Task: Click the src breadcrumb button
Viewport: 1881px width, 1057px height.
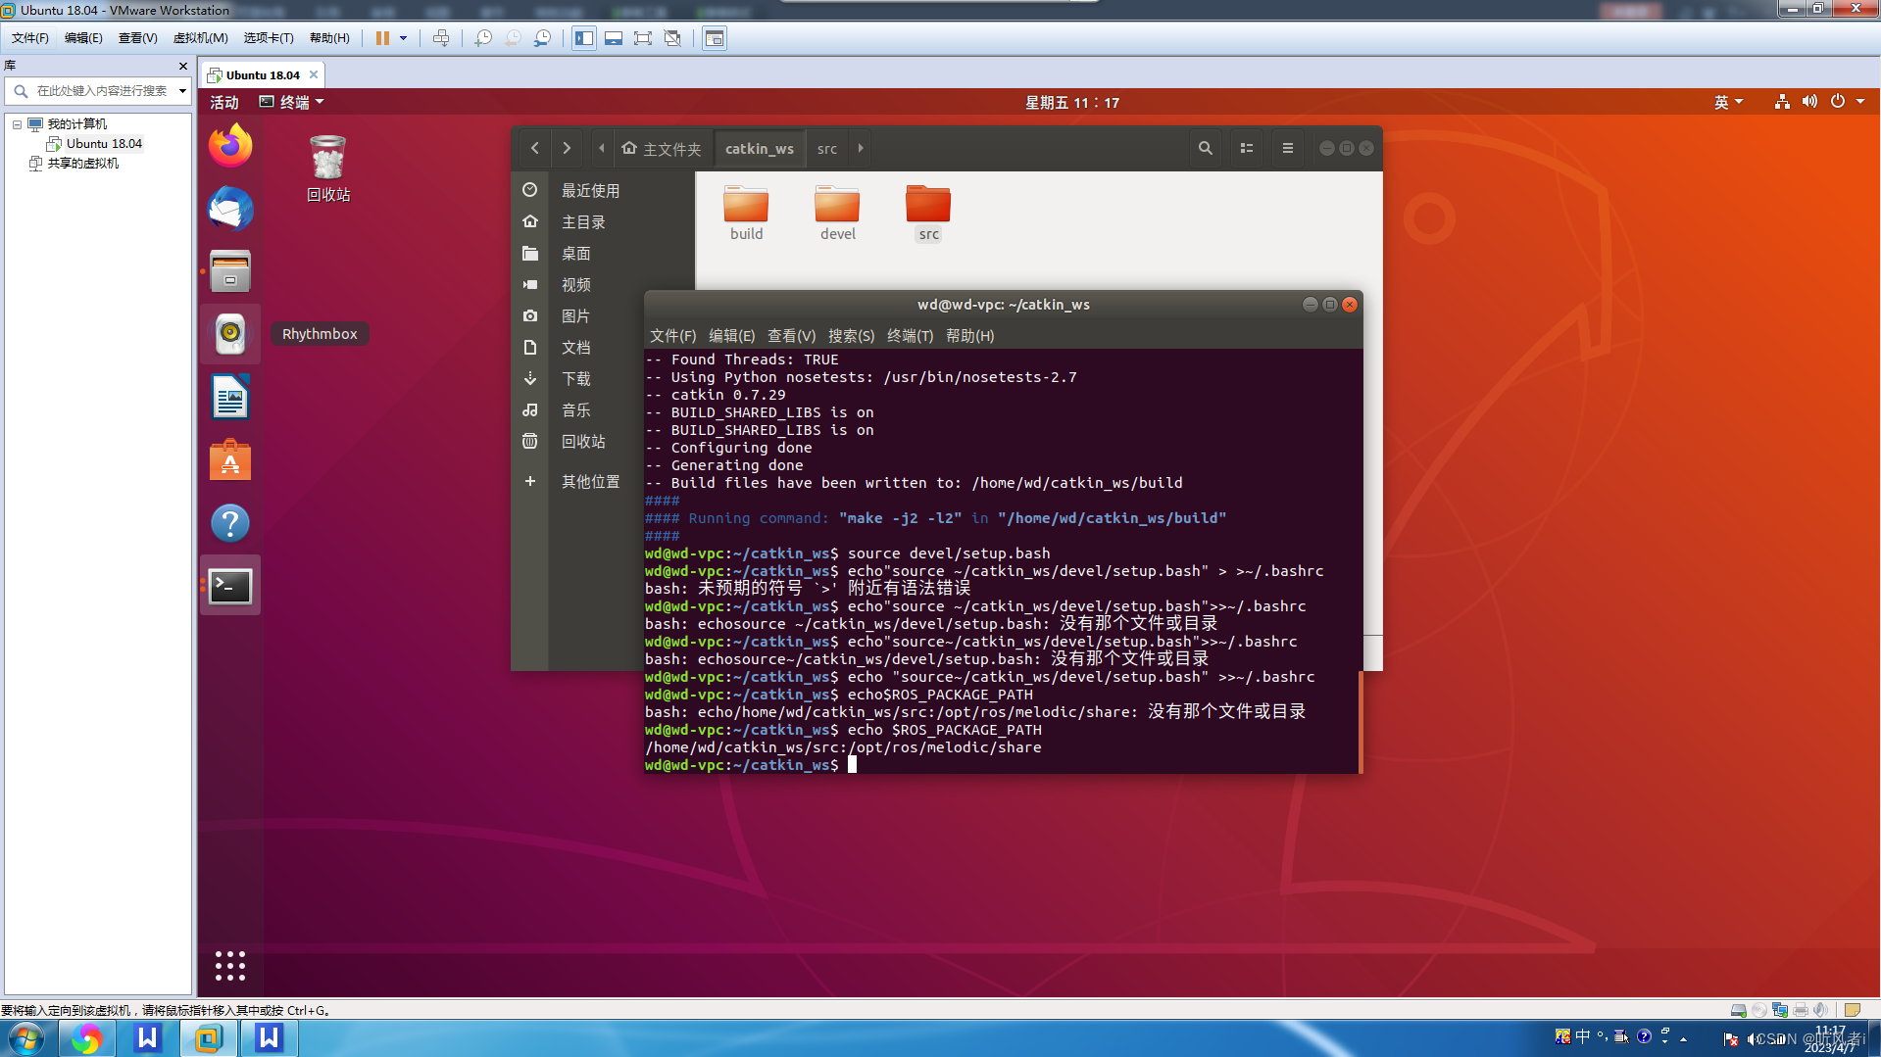Action: (x=827, y=149)
